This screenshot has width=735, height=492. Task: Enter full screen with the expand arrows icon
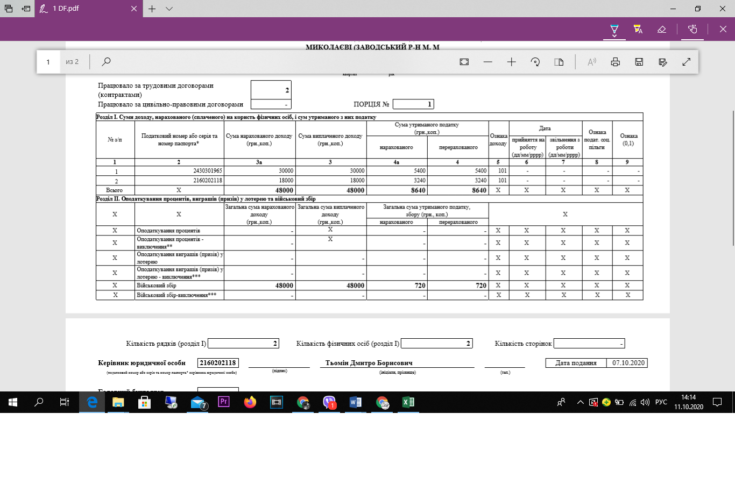[x=687, y=62]
